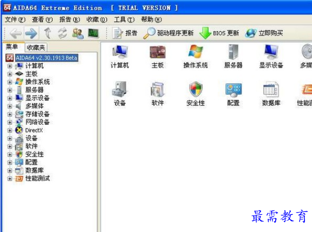Expand 数据库 tree node in sidebar
Image resolution: width=312 pixels, height=232 pixels.
click(9, 170)
